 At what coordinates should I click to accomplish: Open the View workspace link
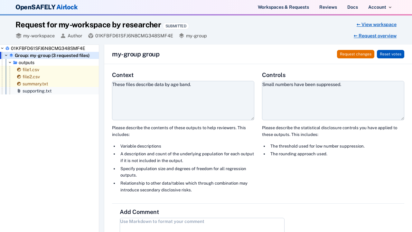(376, 24)
